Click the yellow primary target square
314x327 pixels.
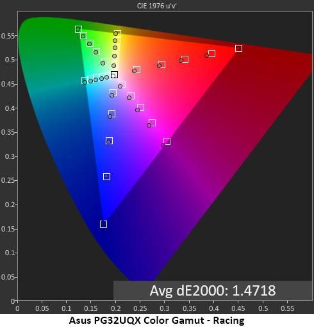point(117,34)
